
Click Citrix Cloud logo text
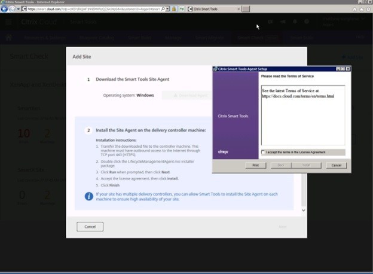39,22
